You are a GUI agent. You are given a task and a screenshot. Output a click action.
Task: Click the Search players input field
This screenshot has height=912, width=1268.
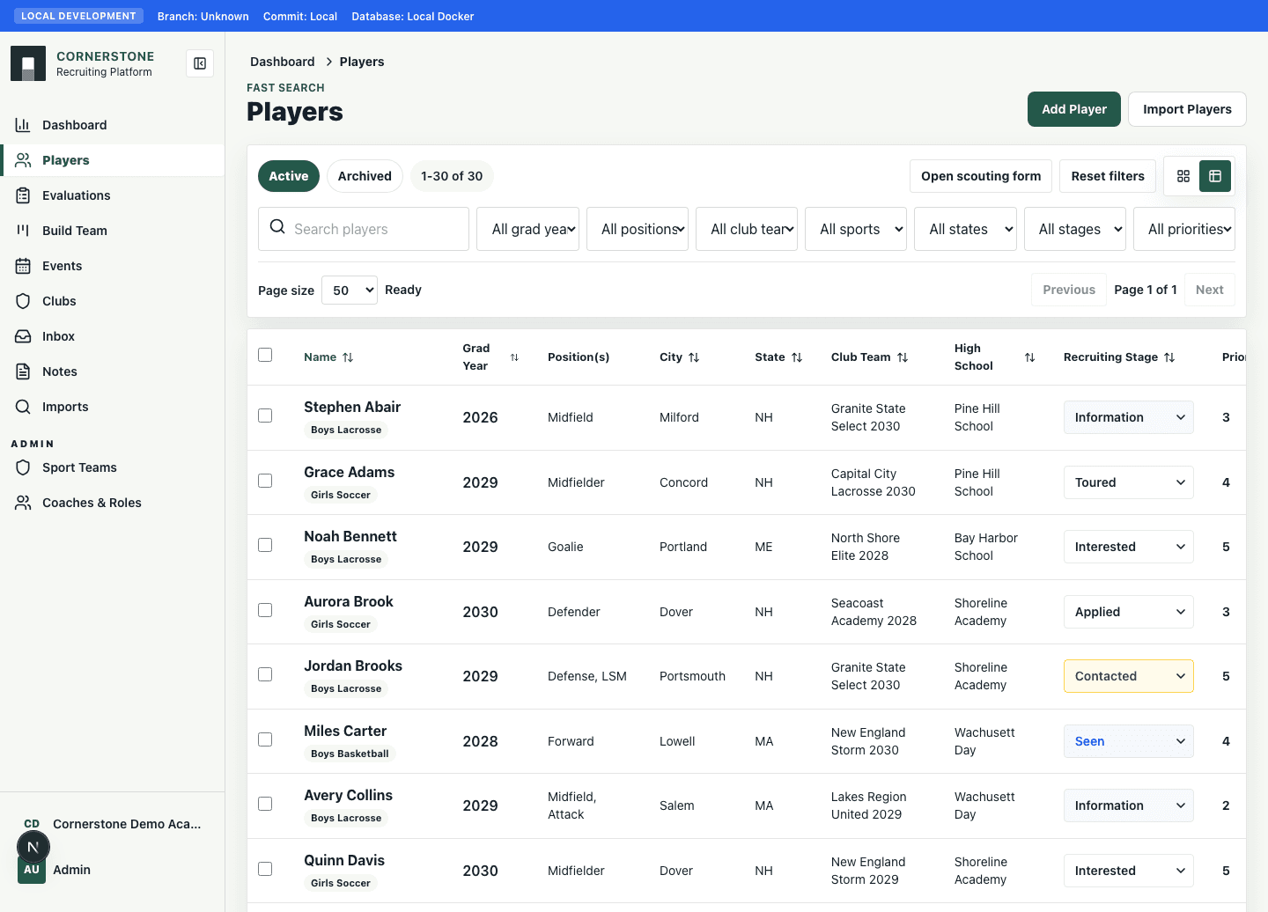tap(364, 229)
